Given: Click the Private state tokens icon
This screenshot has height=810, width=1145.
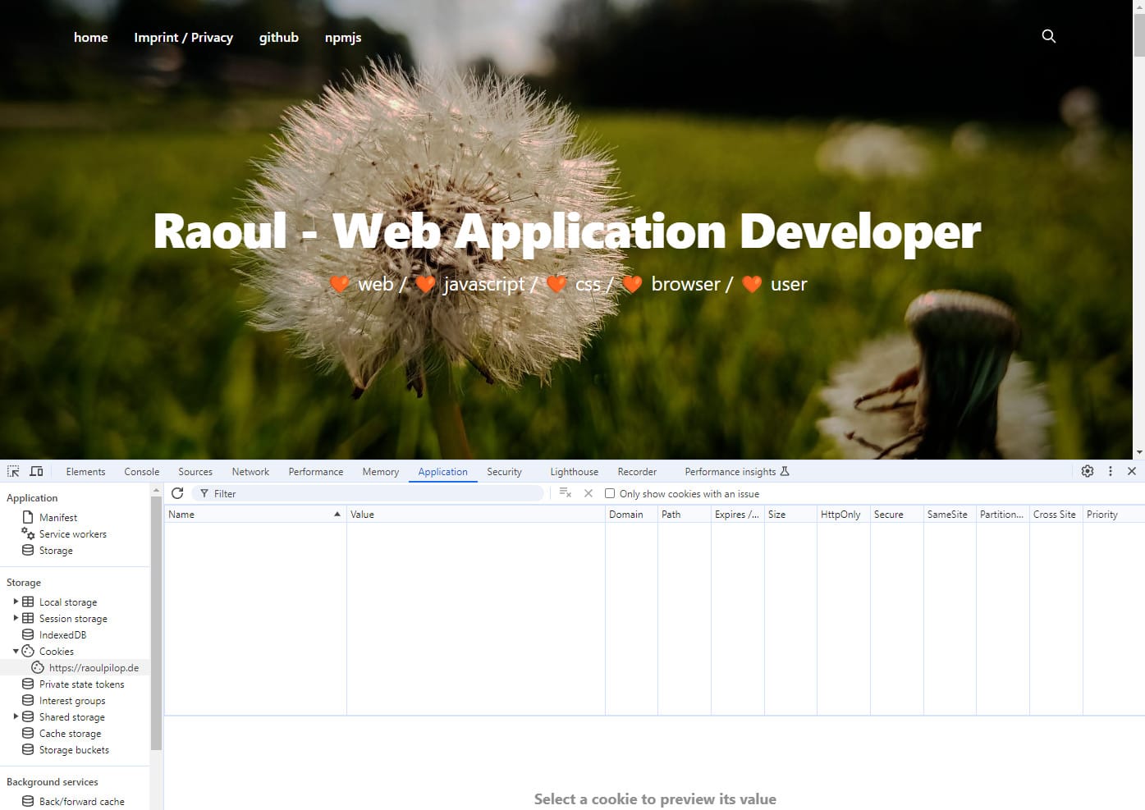Looking at the screenshot, I should (28, 684).
